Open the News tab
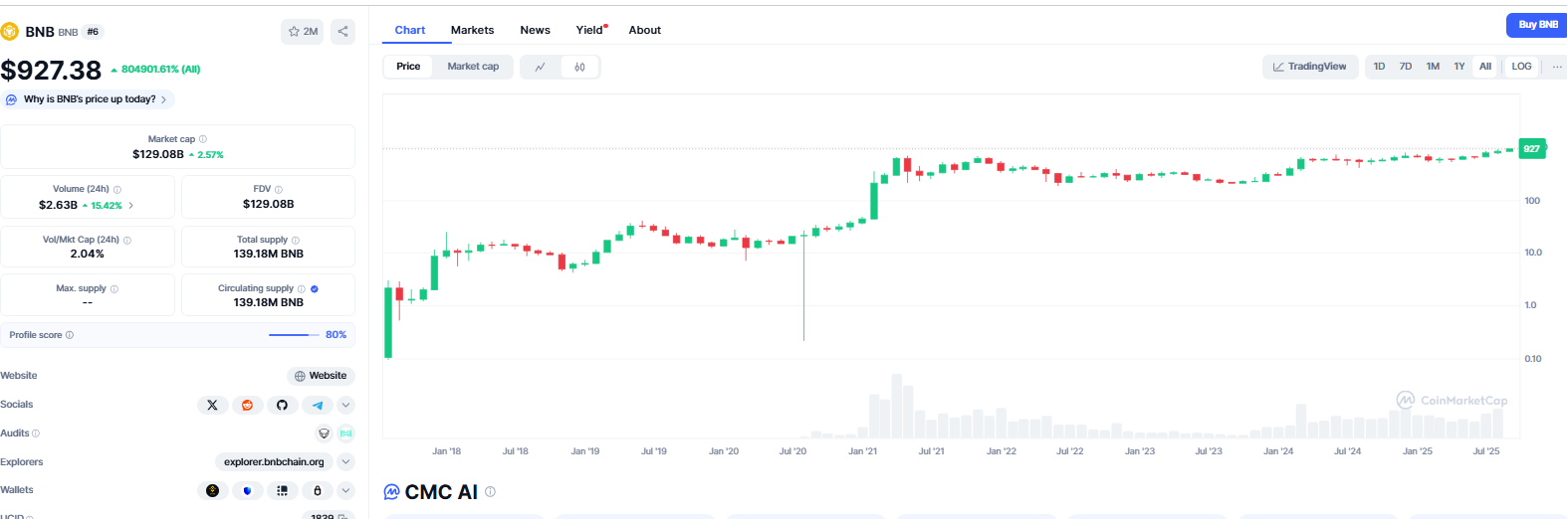This screenshot has width=1567, height=519. [x=535, y=30]
